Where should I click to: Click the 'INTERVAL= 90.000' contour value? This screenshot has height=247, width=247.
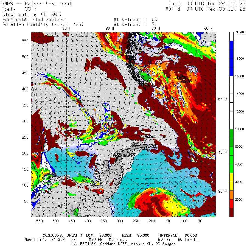click(x=178, y=235)
